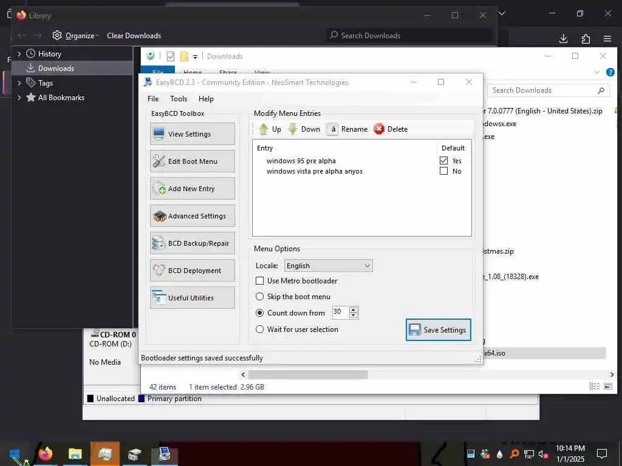Open Firefox from the taskbar
Screen dimensions: 622x466
coord(45,454)
